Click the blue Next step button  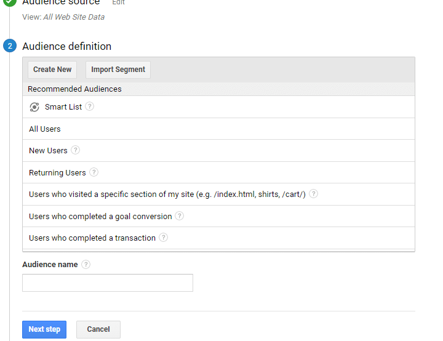(x=44, y=329)
